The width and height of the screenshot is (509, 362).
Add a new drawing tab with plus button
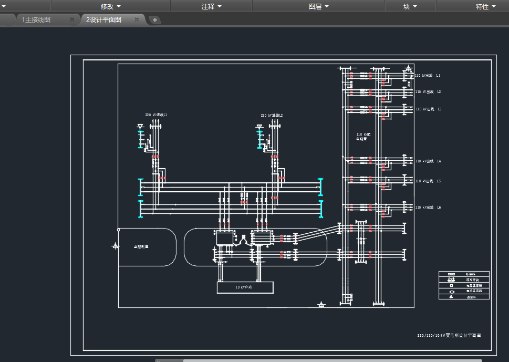pos(155,20)
